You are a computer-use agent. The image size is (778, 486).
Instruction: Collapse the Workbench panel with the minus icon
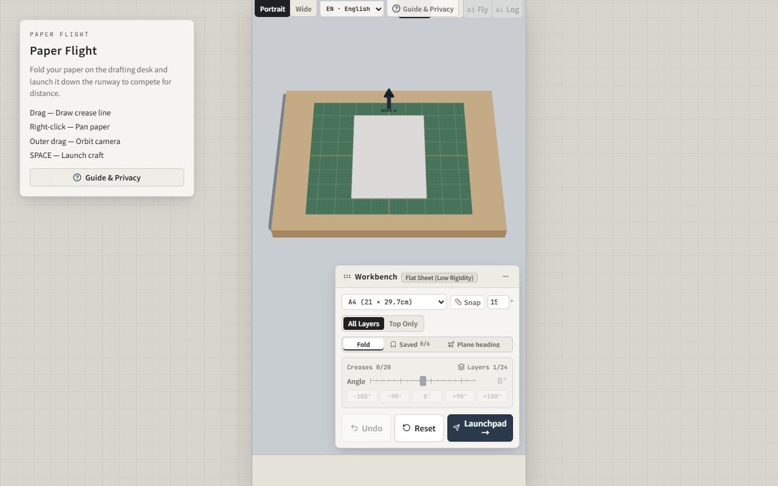pos(506,276)
